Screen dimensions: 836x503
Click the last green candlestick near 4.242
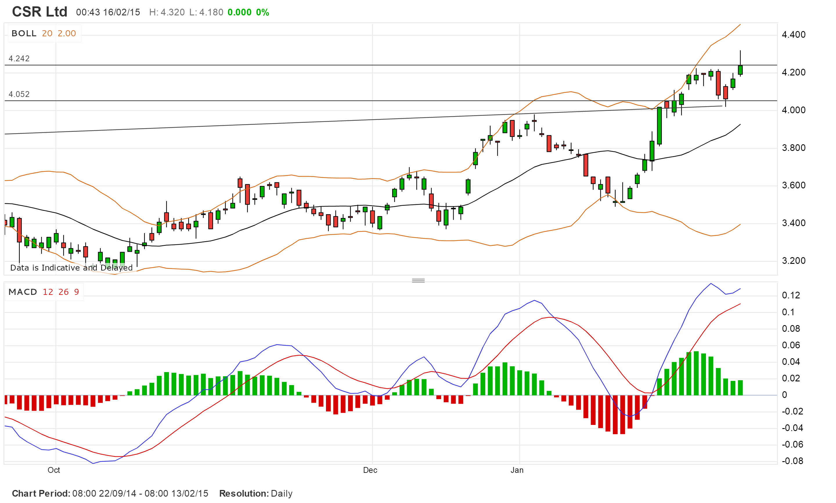(x=740, y=70)
